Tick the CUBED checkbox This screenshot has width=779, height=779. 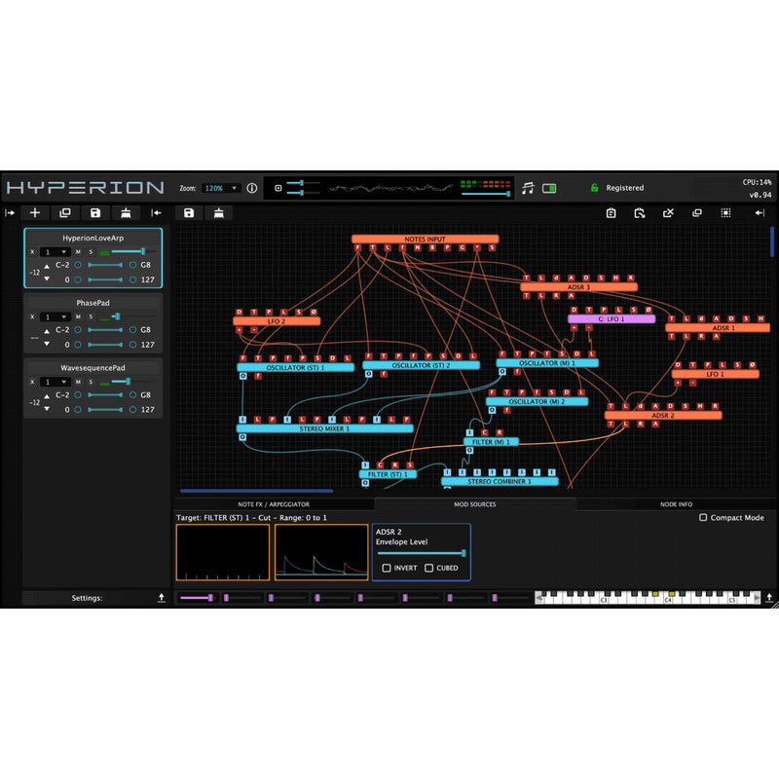429,568
